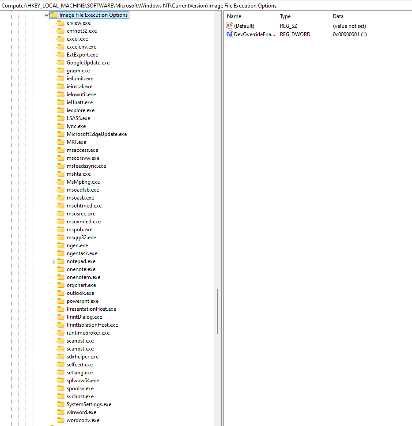Click the registry path address bar
Image resolution: width=412 pixels, height=426 pixels.
206,6
